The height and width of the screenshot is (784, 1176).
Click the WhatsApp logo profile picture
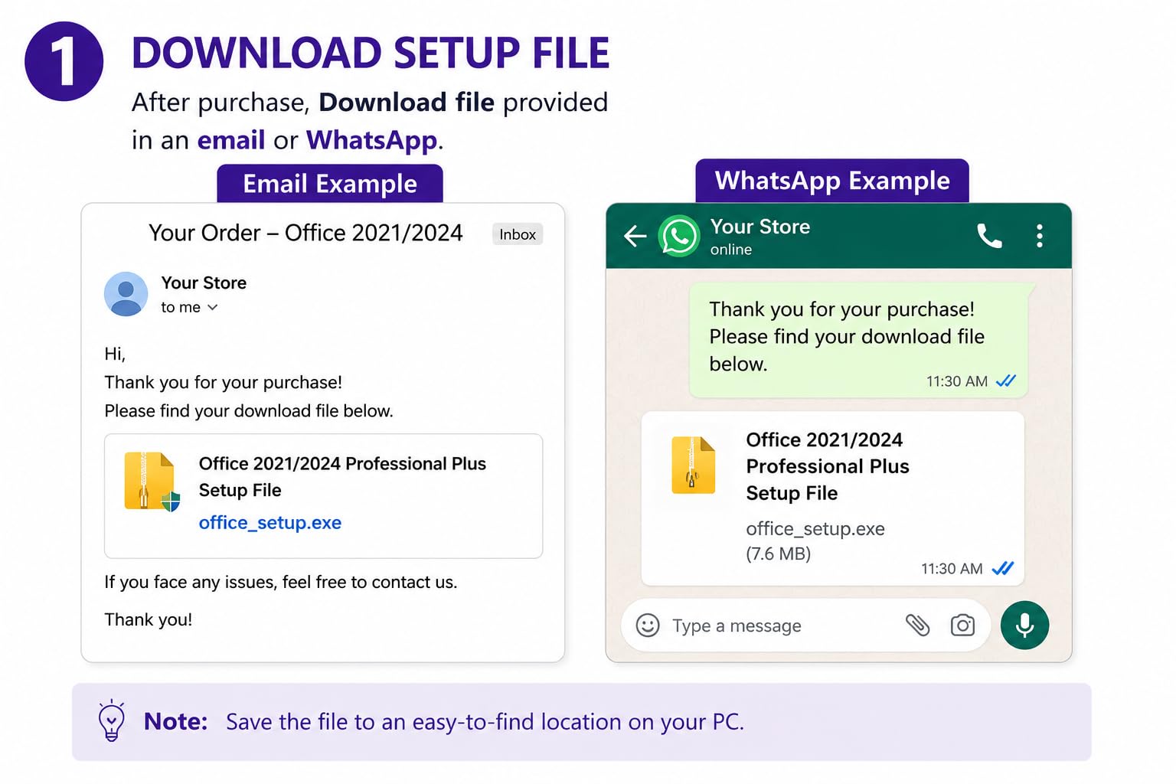click(x=679, y=236)
